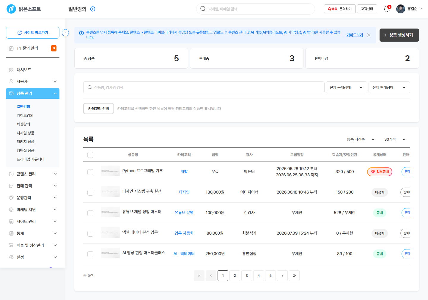The image size is (428, 300).
Task: Click the 마케팅 지원 sidebar icon
Action: pos(11,210)
